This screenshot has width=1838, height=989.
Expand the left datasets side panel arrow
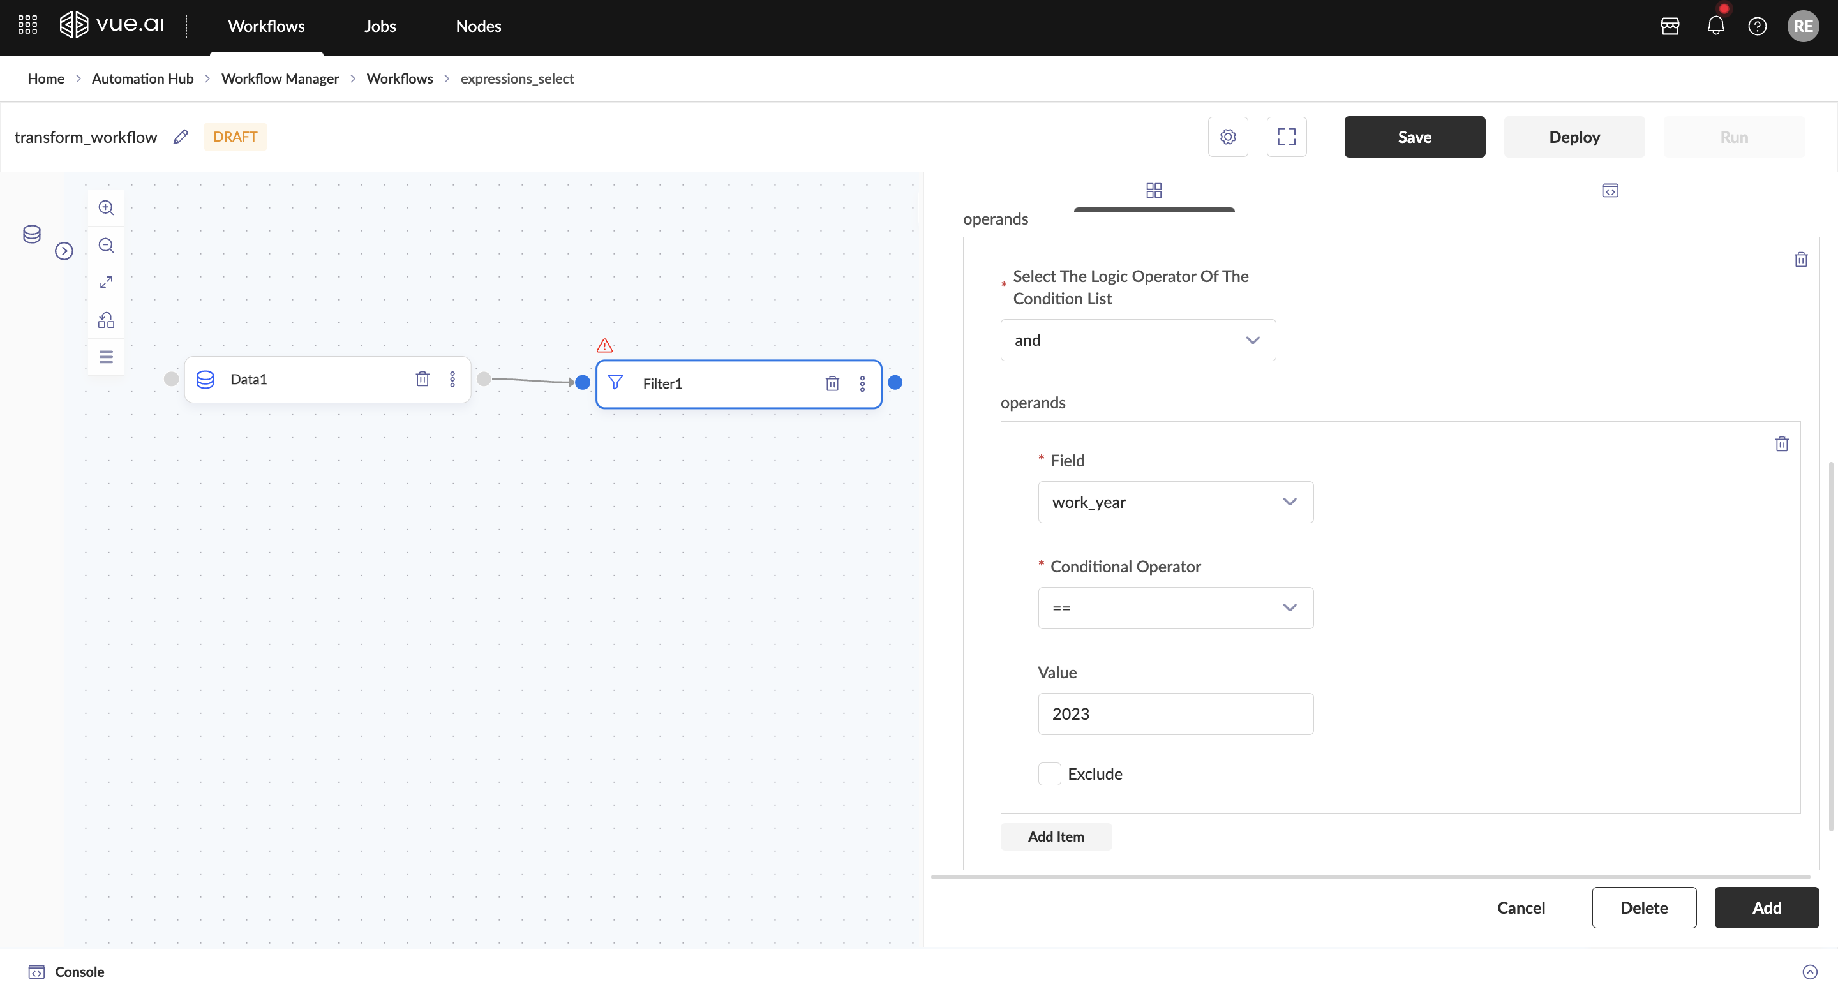tap(64, 251)
